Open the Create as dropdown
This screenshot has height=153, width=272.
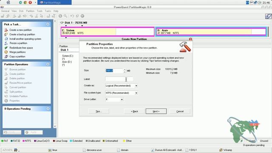[x=136, y=86]
